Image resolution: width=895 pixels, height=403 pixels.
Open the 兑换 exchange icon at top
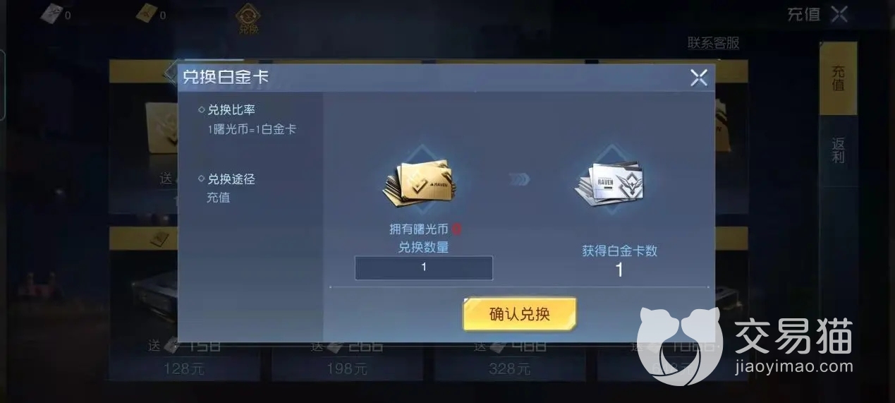coord(248,18)
